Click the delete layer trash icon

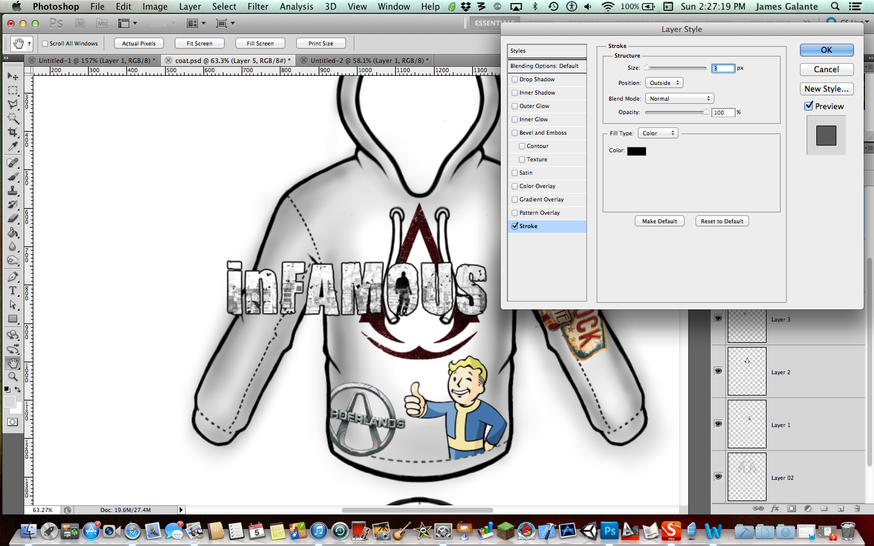[x=857, y=508]
